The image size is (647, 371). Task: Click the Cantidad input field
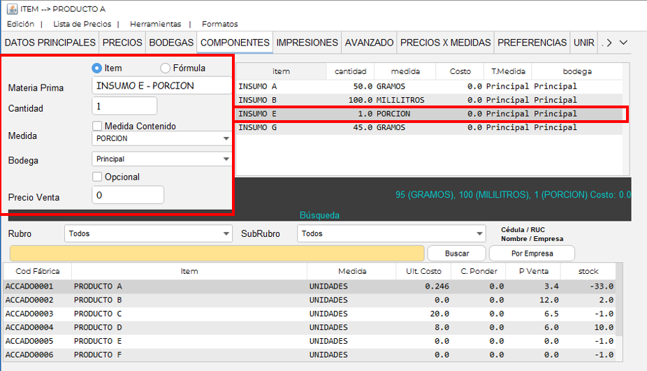[x=124, y=106]
